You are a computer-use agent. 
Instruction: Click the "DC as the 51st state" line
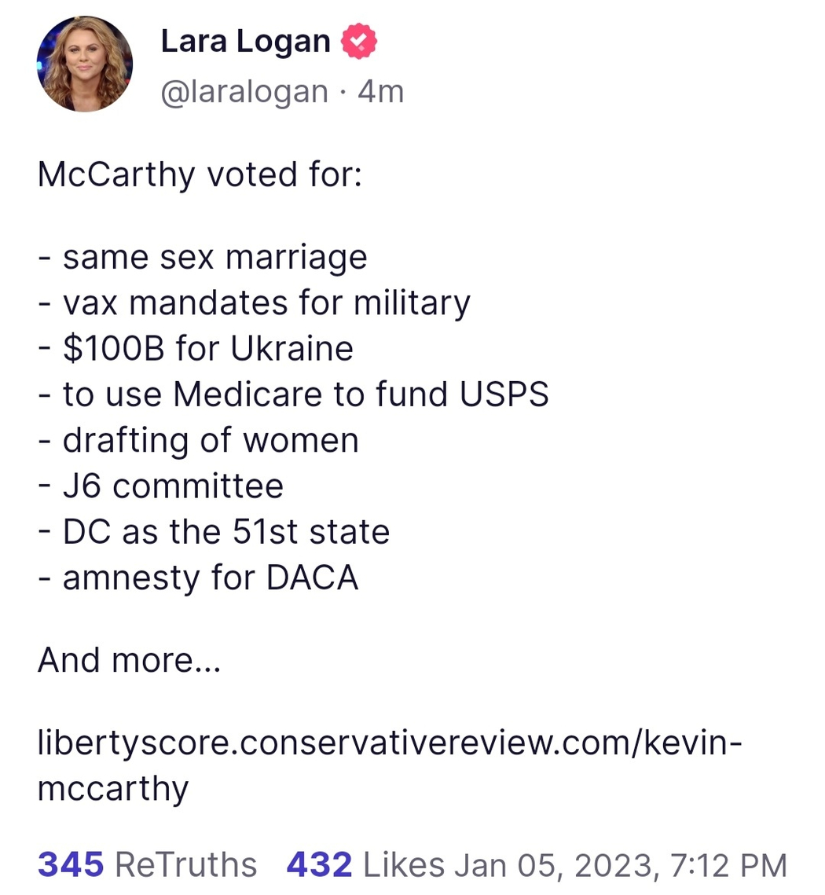tap(225, 532)
